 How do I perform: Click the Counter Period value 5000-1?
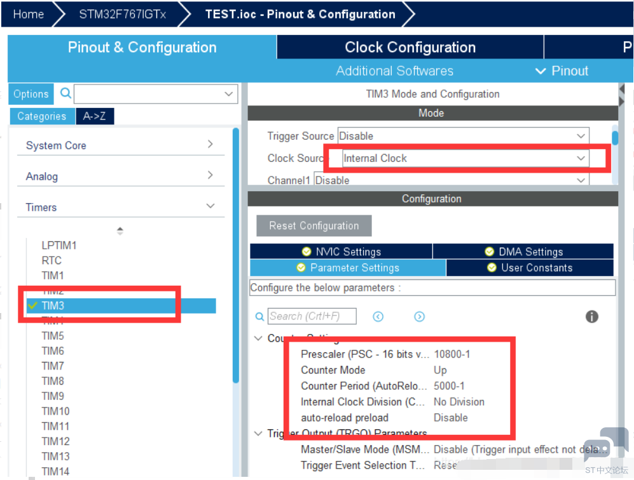coord(449,386)
